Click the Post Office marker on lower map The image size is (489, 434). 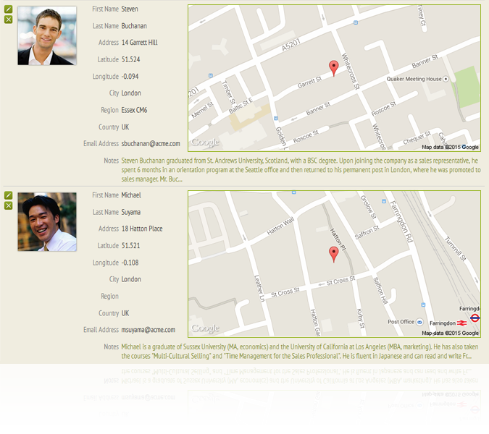[x=419, y=322]
